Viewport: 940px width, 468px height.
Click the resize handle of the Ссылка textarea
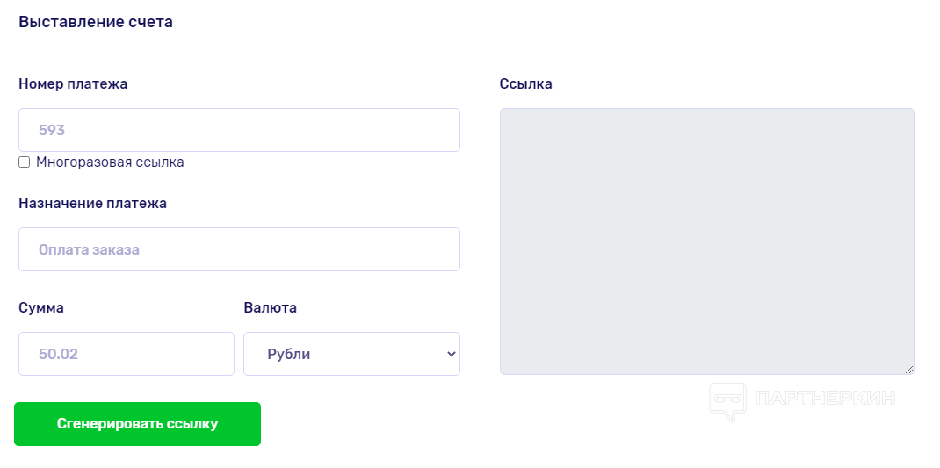(909, 370)
